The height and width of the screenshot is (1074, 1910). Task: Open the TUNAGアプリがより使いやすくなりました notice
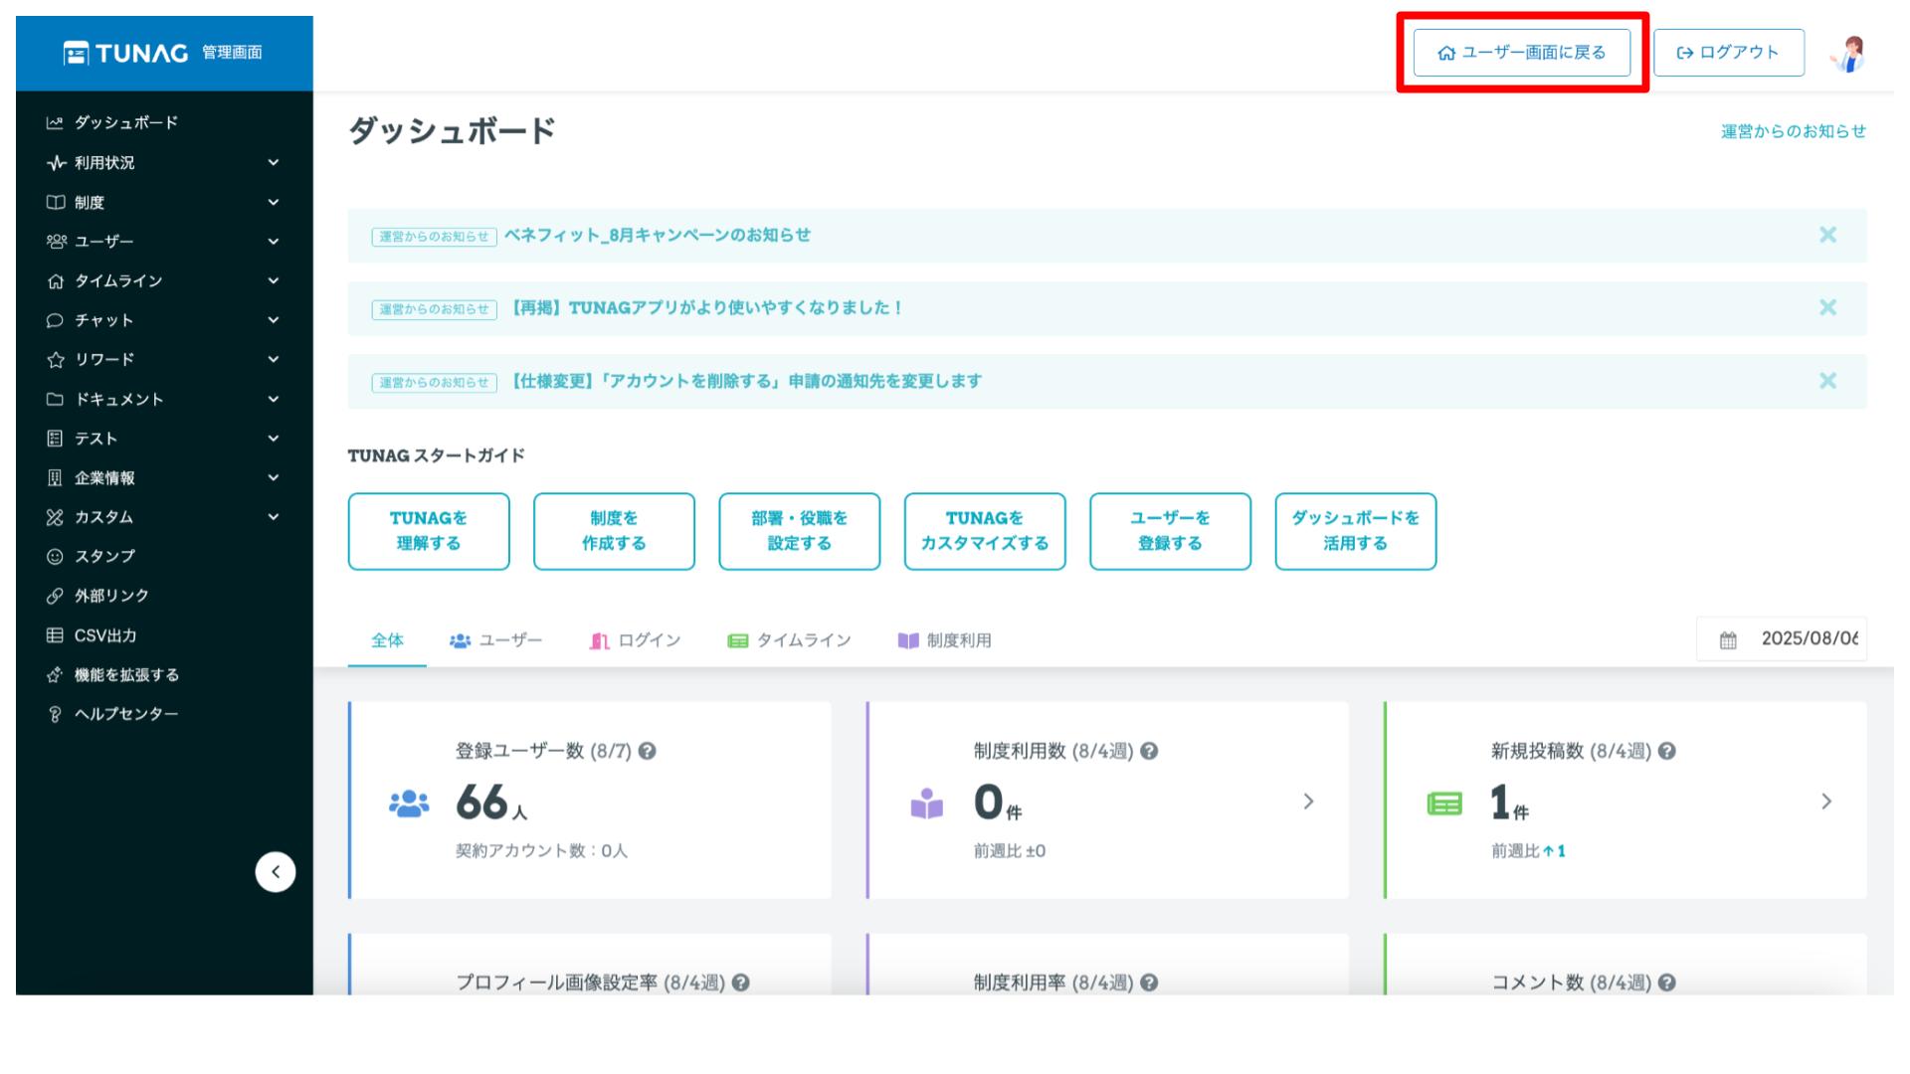[x=705, y=308]
